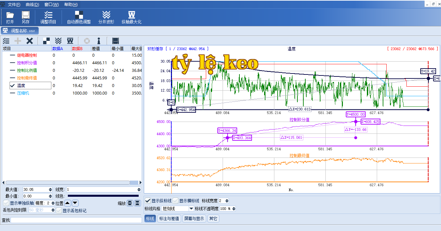Check the 显示横标线 checkbox
The image size is (441, 231).
click(176, 201)
